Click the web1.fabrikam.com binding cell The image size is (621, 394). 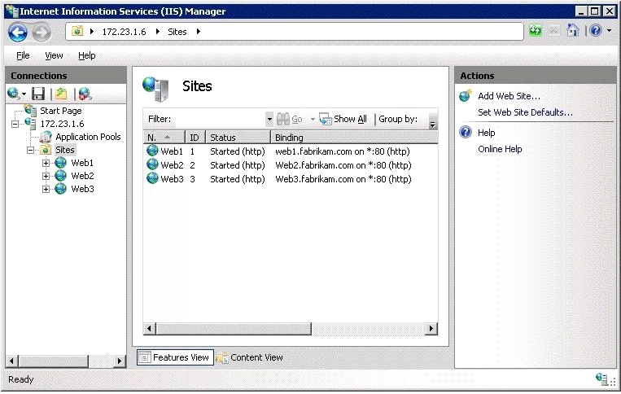tap(343, 151)
